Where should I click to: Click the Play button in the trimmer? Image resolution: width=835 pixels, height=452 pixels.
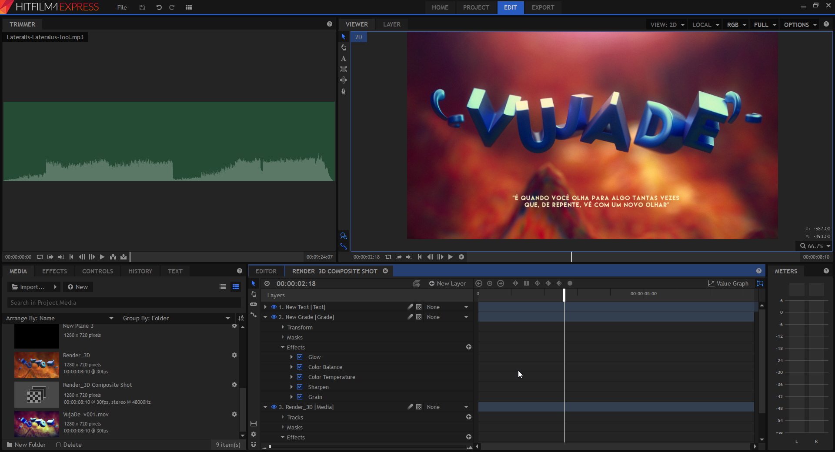tap(102, 257)
